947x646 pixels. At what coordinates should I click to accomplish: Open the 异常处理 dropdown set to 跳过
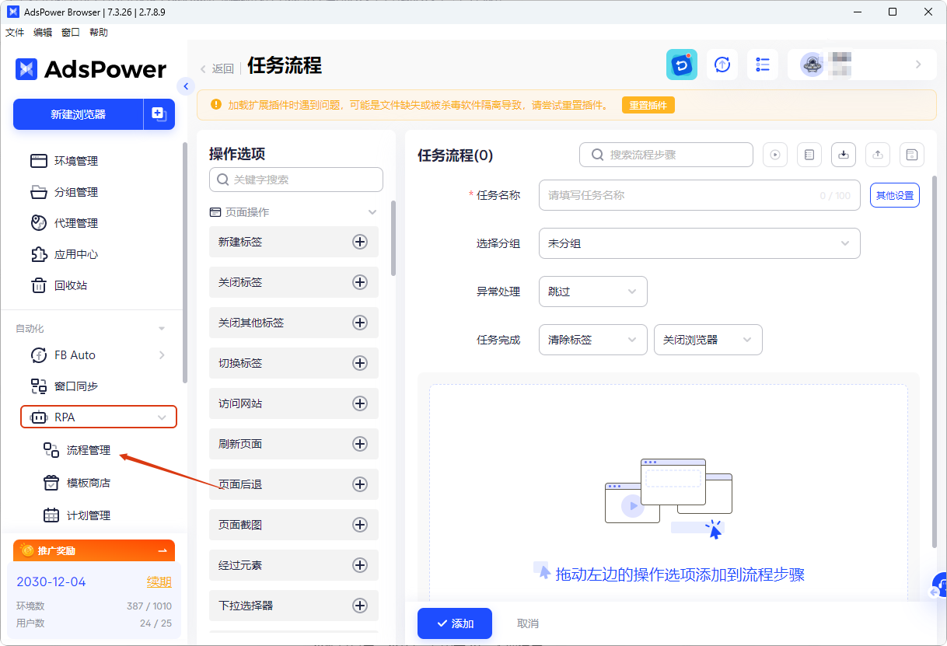point(593,292)
